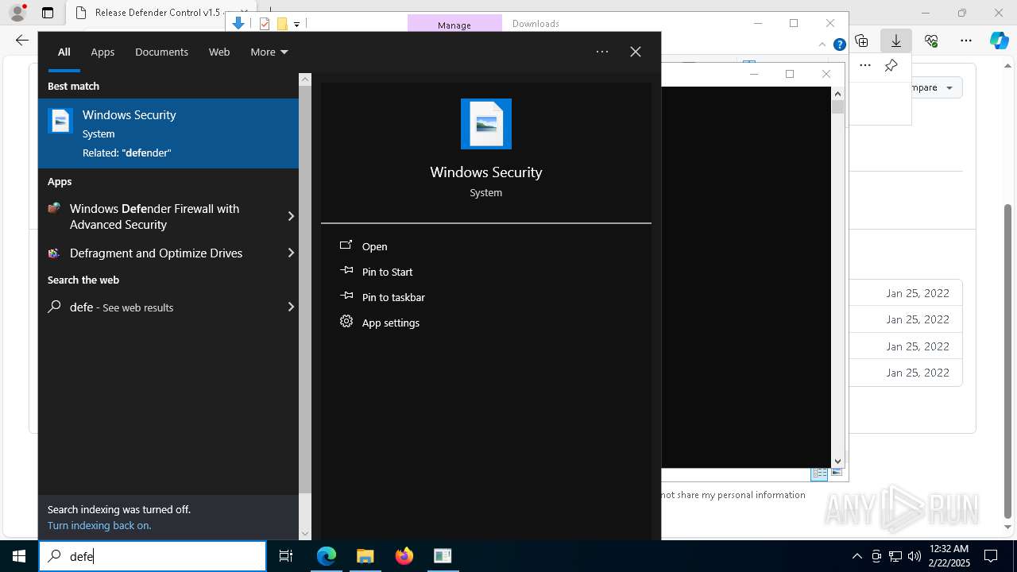1017x572 pixels.
Task: Expand the 'defe' web results arrow
Action: (291, 307)
